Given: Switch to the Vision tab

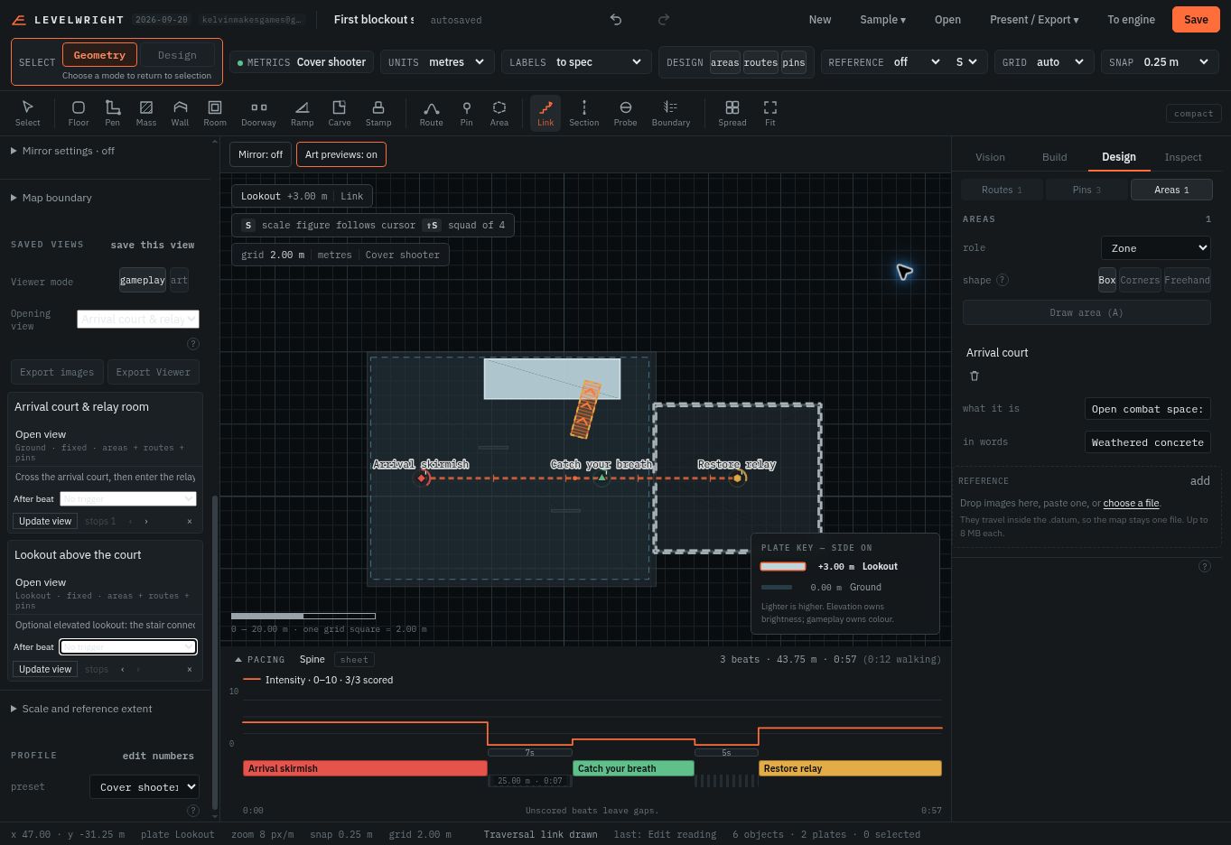Looking at the screenshot, I should click(x=990, y=157).
